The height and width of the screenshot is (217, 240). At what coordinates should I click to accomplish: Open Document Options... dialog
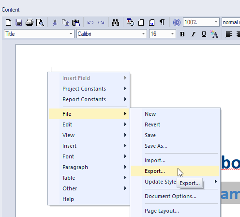coord(175,196)
